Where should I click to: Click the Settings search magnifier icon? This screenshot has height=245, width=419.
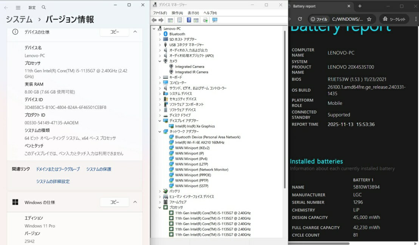point(44,8)
